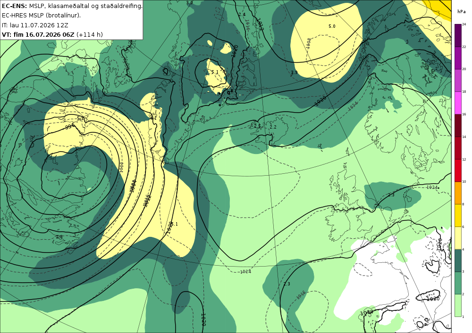Choose the pink 16–18 hPa legend swatch
Screen dimensions: 472x333
tap(458, 103)
